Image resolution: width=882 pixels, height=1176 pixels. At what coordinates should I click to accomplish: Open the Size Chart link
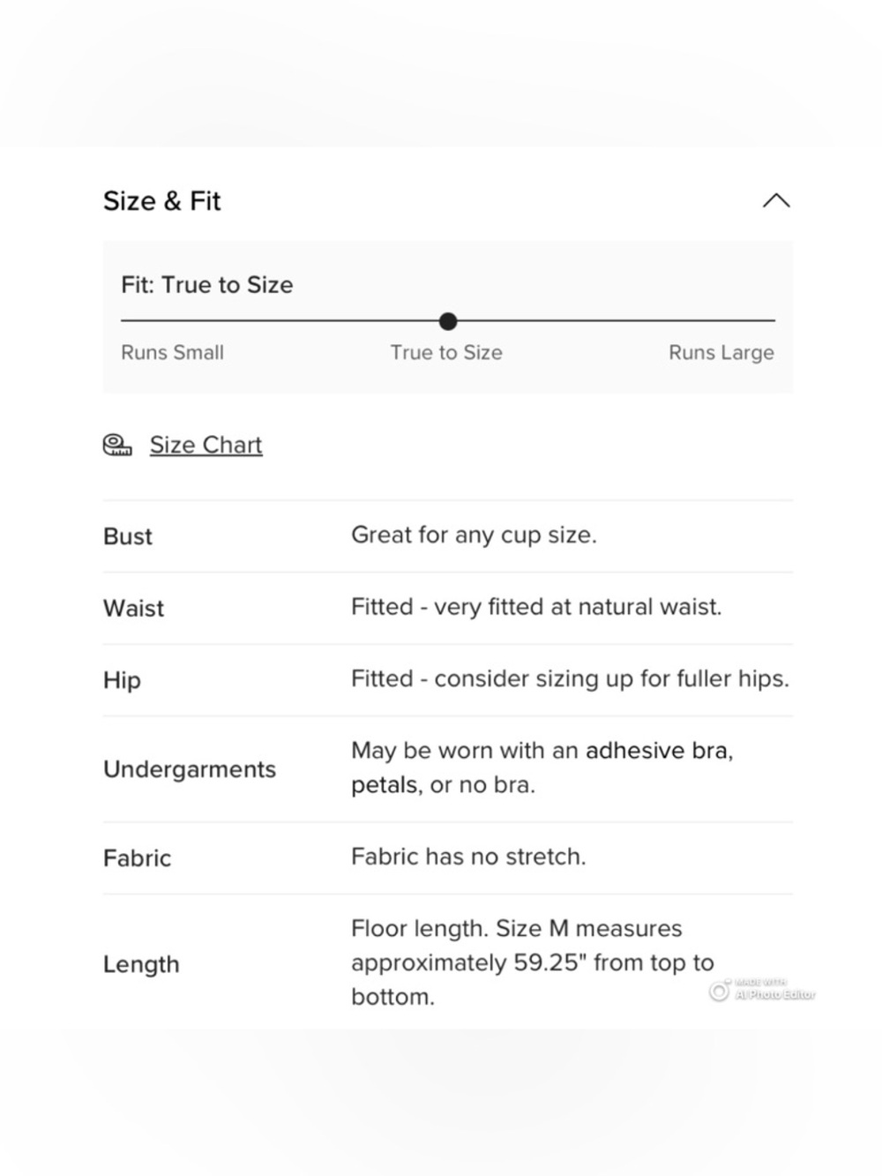click(x=206, y=445)
